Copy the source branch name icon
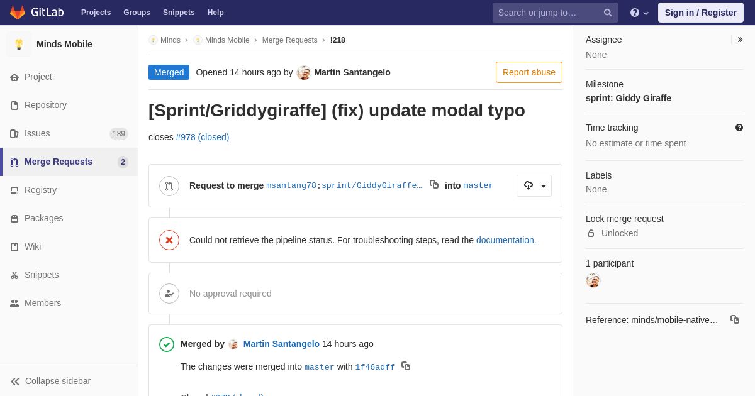Image resolution: width=755 pixels, height=396 pixels. tap(434, 185)
